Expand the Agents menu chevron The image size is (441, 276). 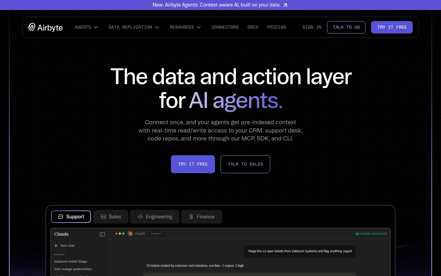click(96, 27)
